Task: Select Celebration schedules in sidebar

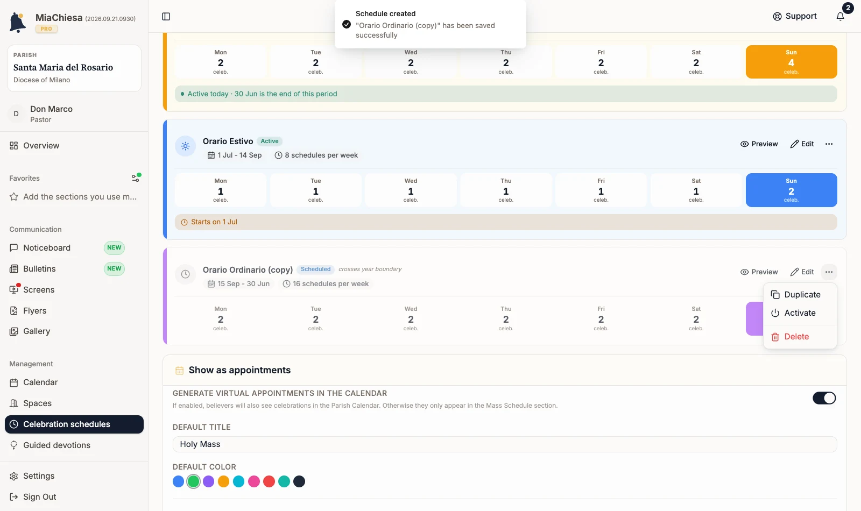Action: pyautogui.click(x=74, y=424)
